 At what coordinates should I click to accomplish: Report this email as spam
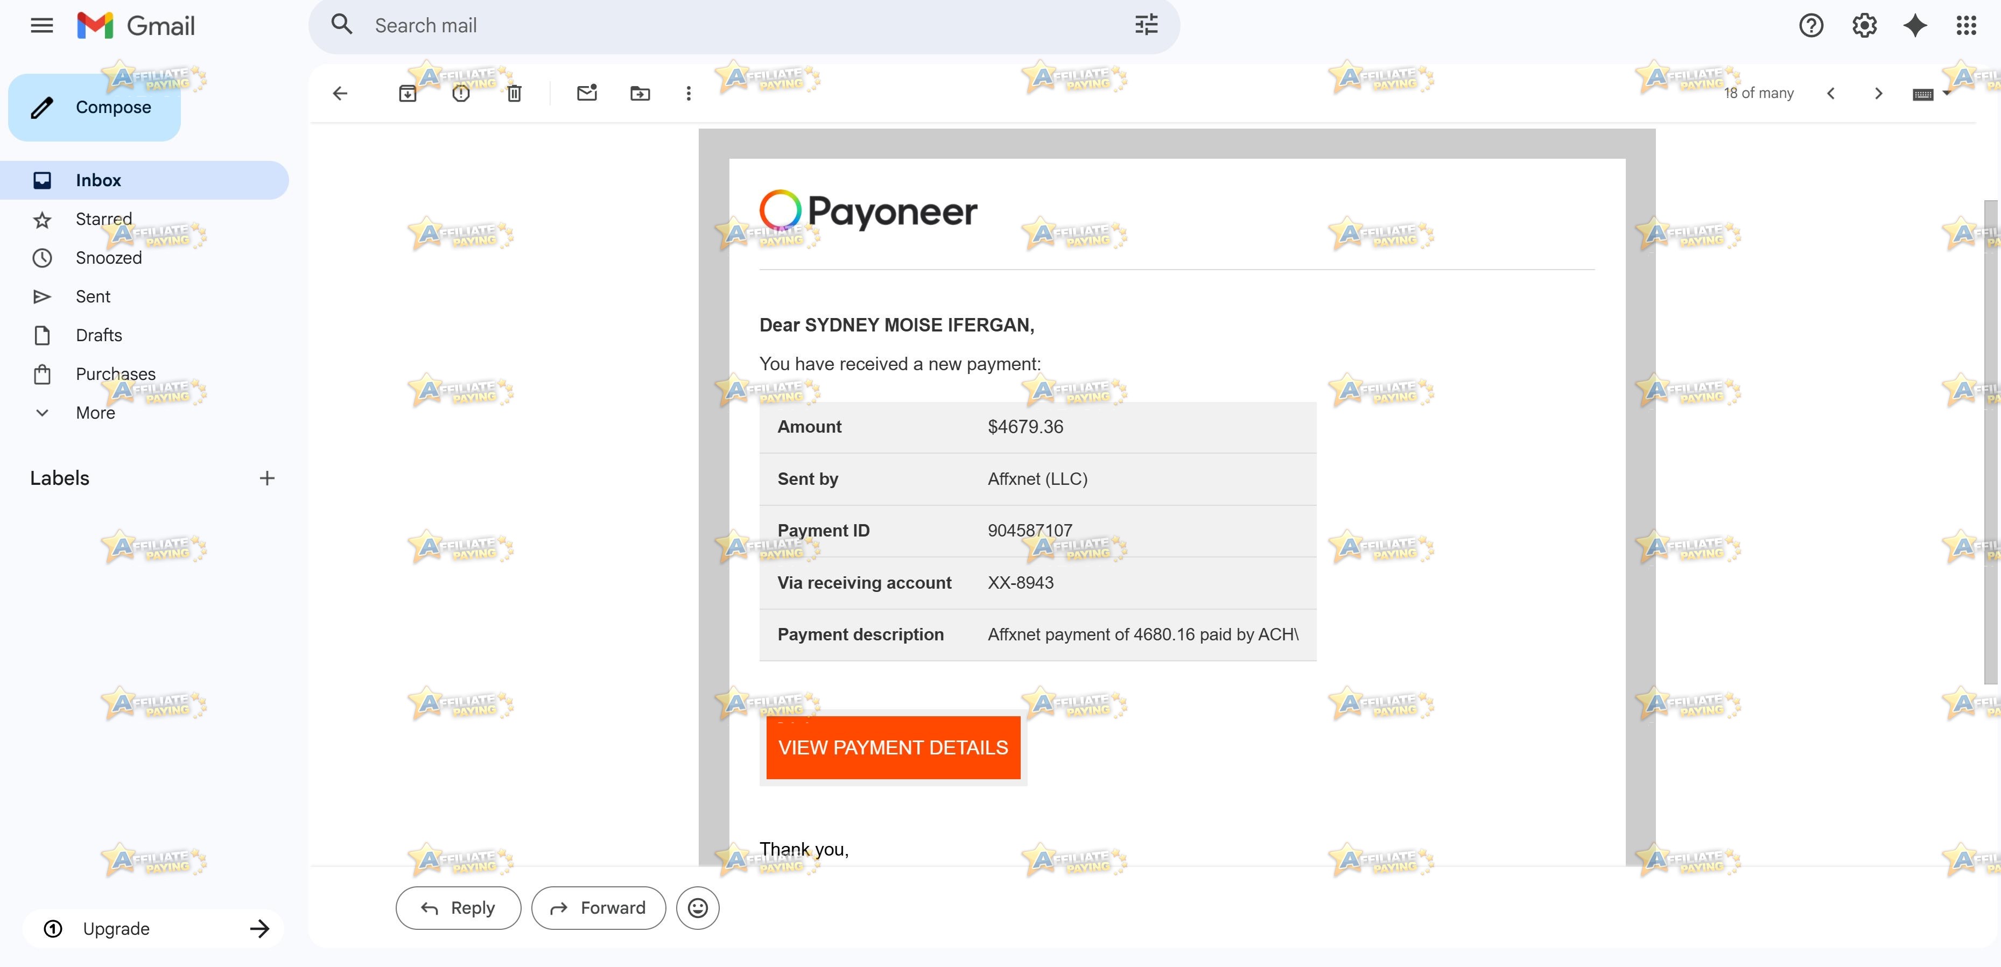(461, 93)
